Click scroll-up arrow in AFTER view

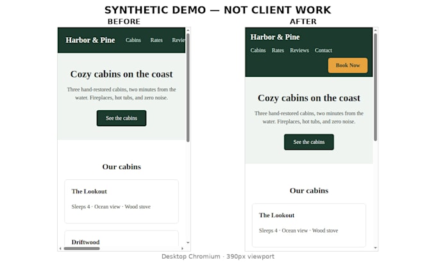tap(375, 30)
